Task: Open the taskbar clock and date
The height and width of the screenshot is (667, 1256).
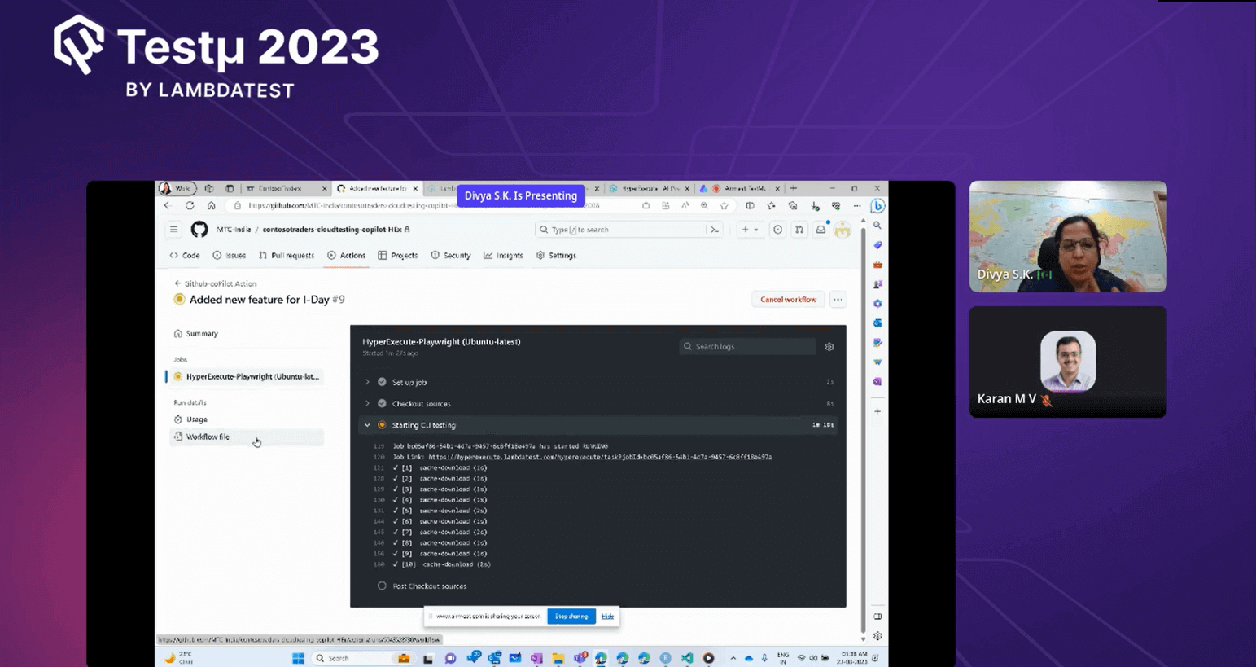Action: tap(854, 658)
